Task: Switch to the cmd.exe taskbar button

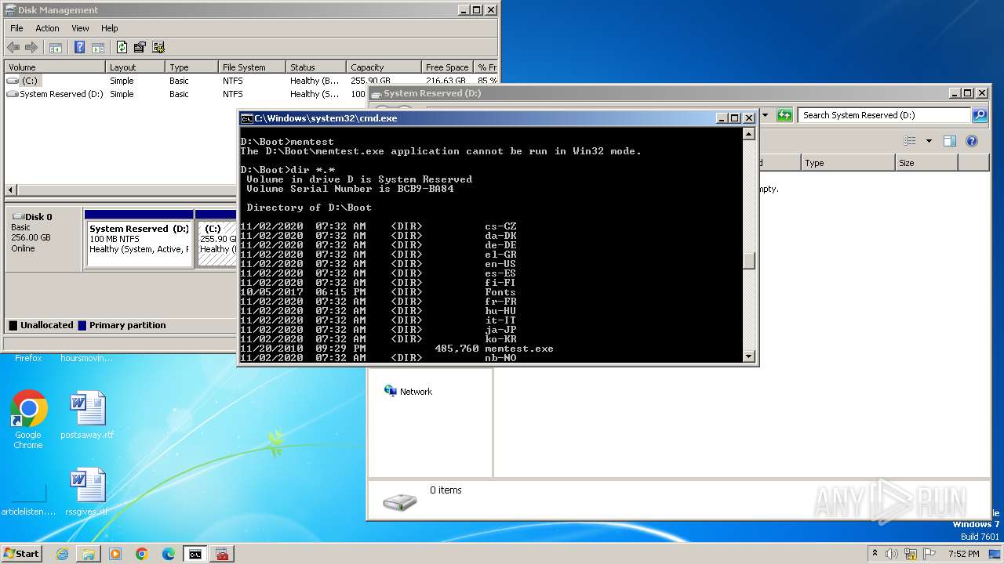Action: (x=195, y=554)
